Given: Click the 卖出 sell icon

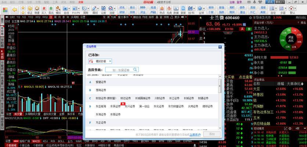Looking at the screenshot, I should tap(51, 8).
